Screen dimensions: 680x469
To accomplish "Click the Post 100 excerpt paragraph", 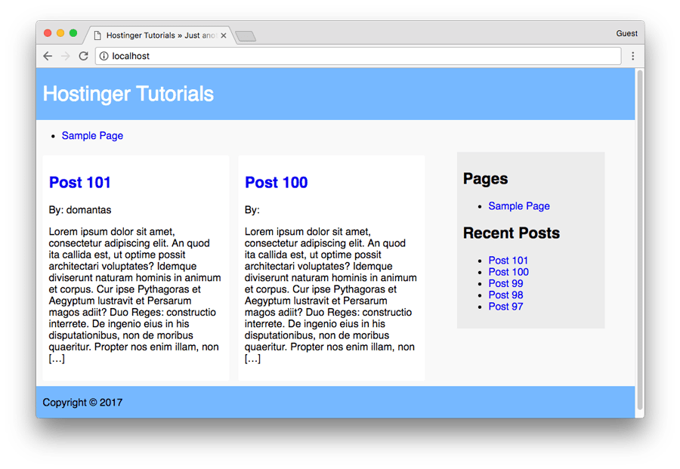I will (x=330, y=295).
